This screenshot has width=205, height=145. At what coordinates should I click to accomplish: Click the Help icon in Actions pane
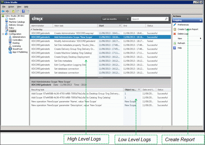pyautogui.click(x=175, y=48)
